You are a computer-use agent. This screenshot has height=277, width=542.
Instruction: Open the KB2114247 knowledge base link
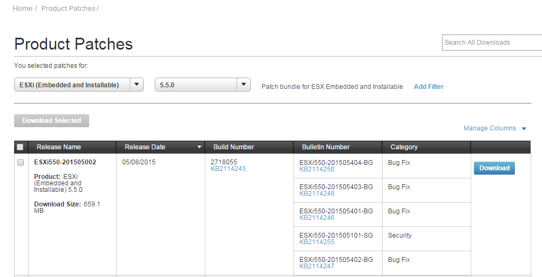(317, 266)
